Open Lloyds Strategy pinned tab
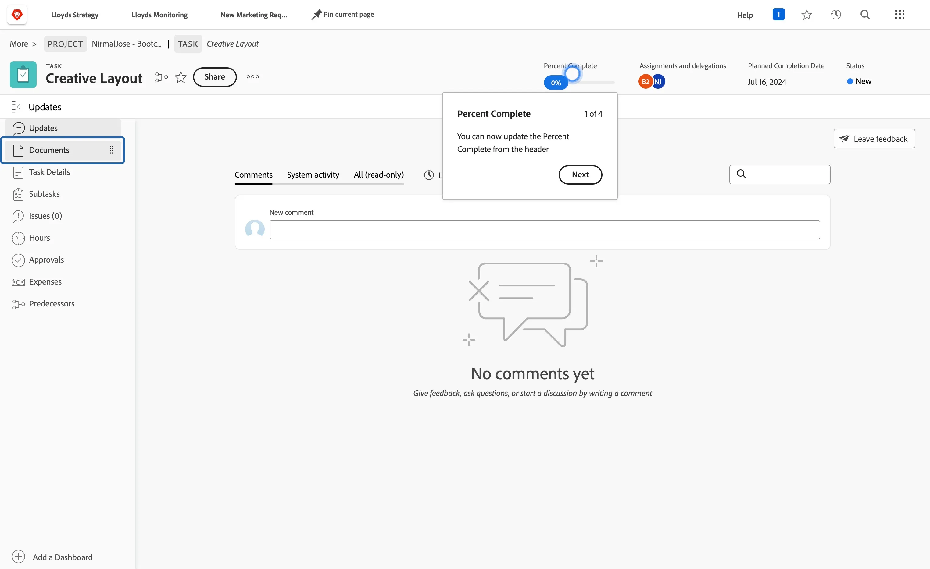Screen dimensions: 930x569 75,15
